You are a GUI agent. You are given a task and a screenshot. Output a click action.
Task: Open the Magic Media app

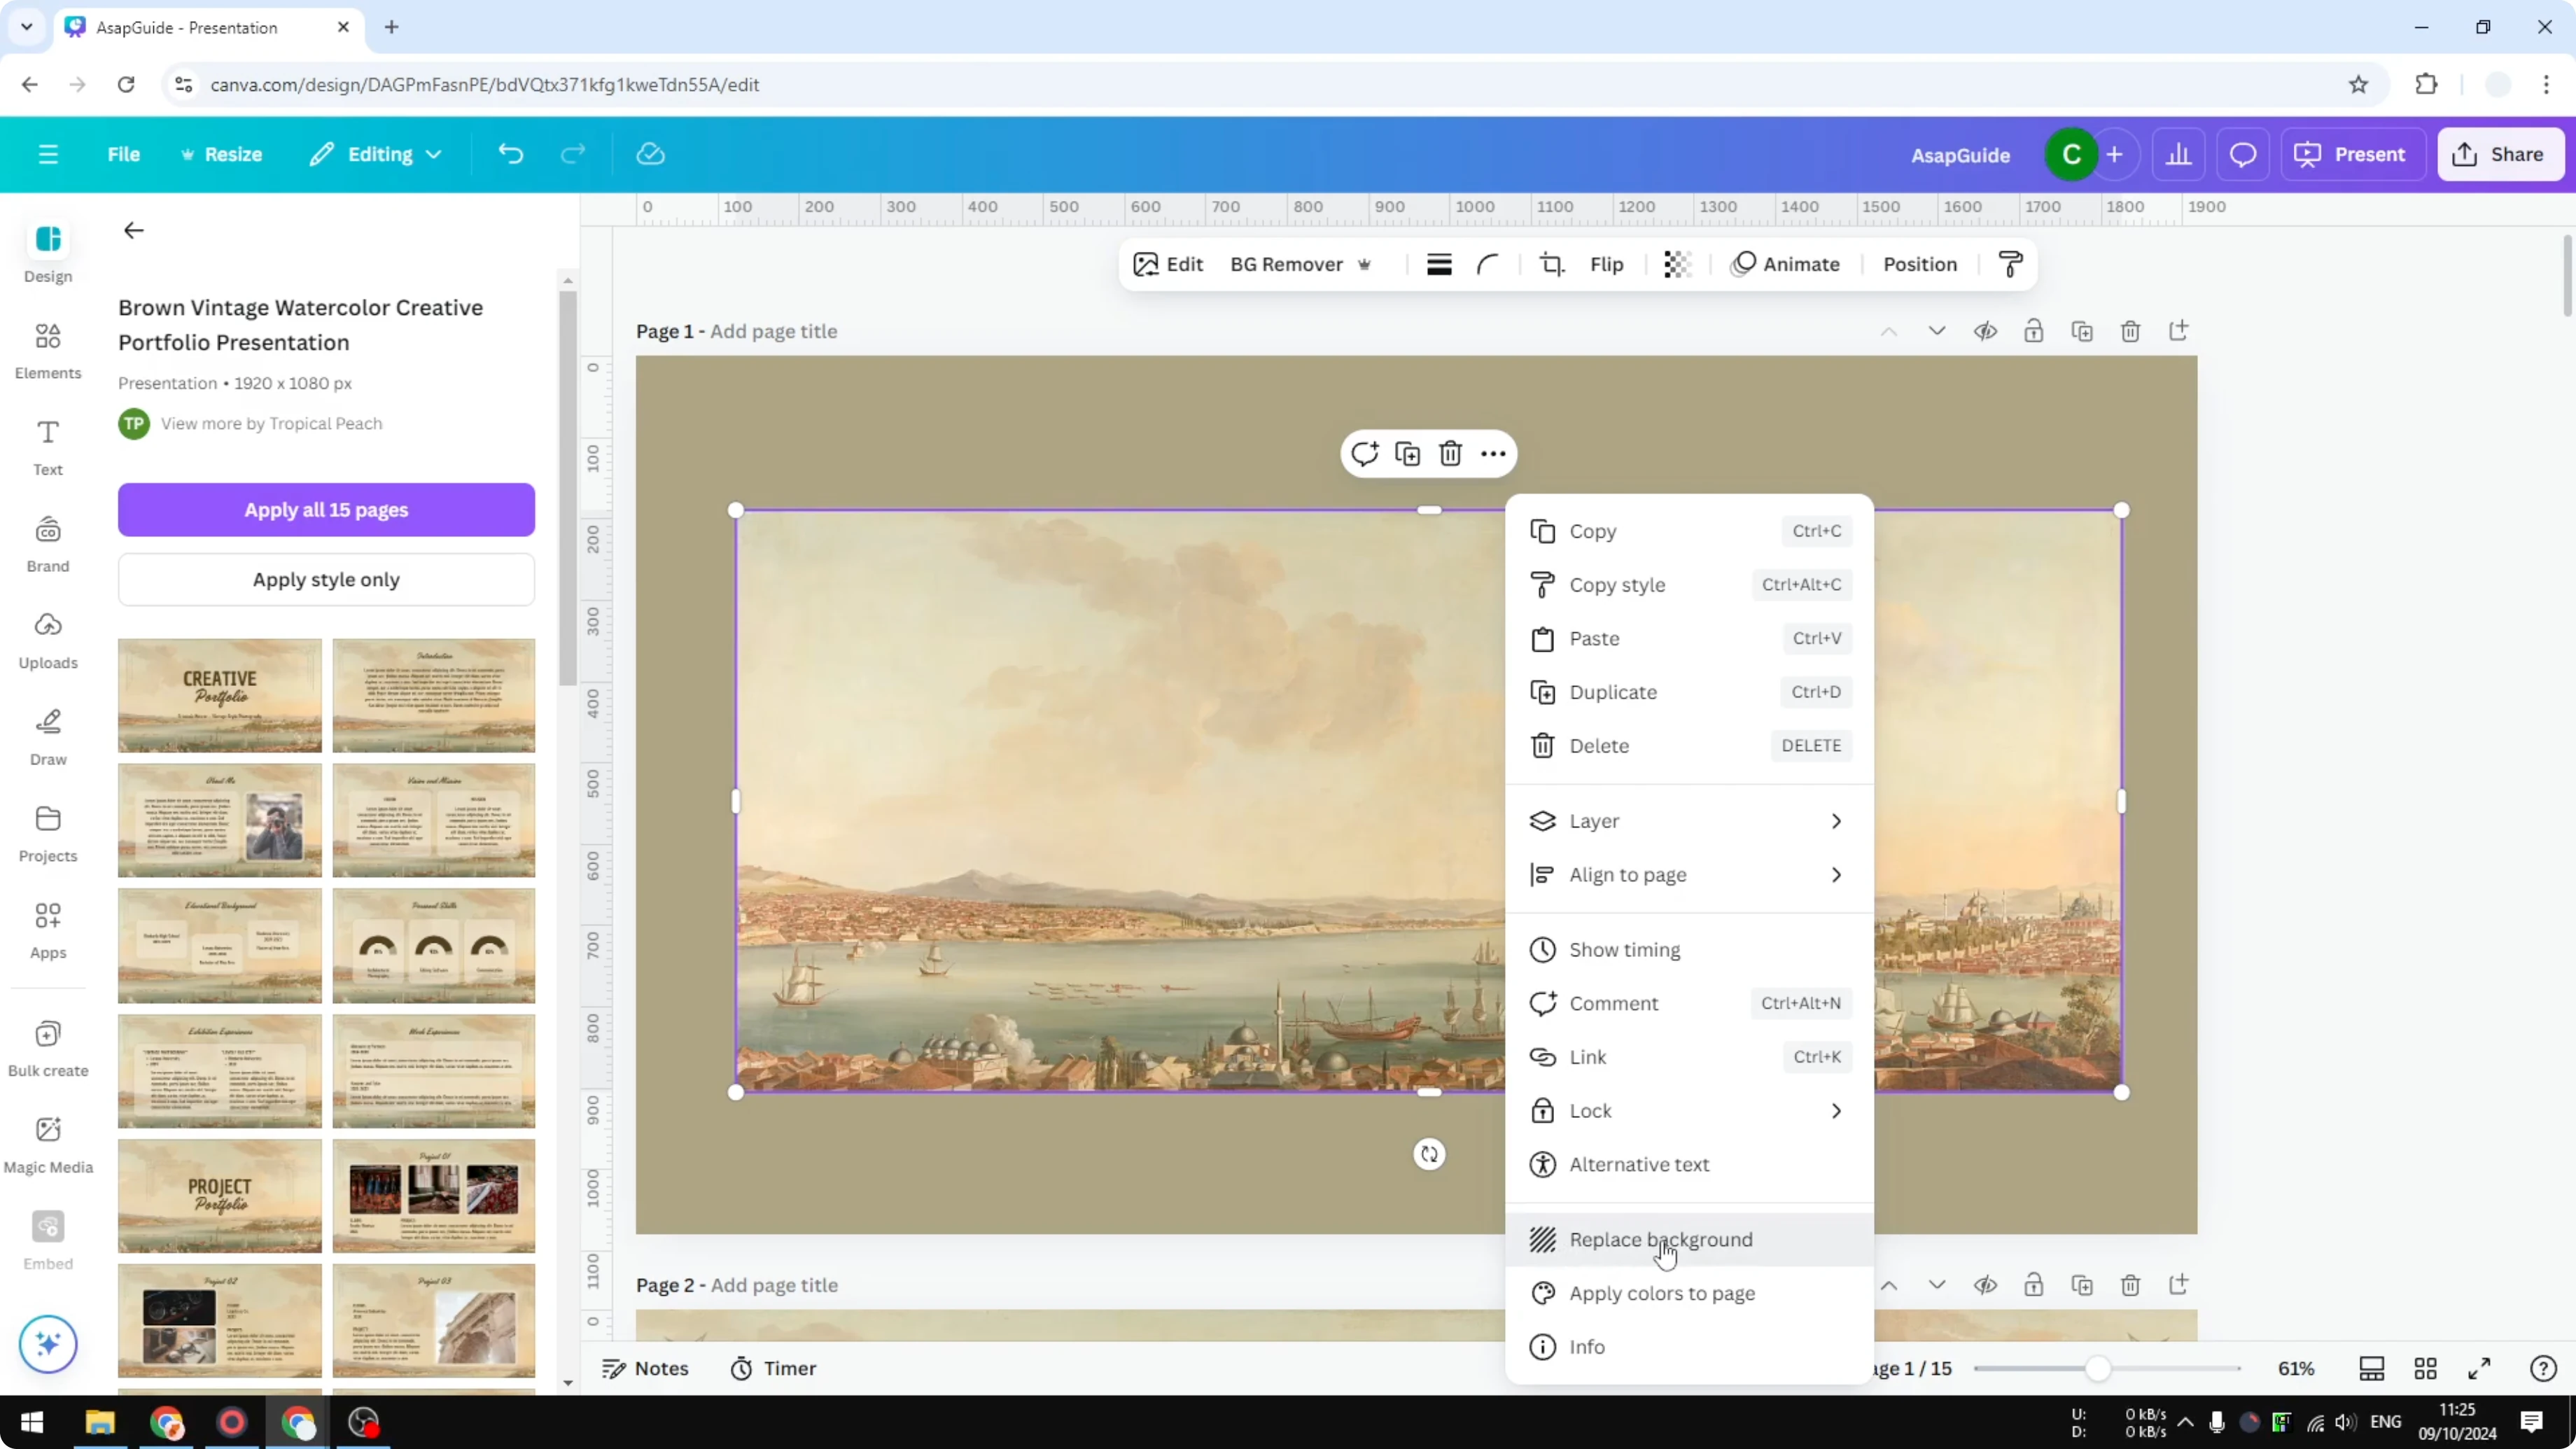point(48,1145)
